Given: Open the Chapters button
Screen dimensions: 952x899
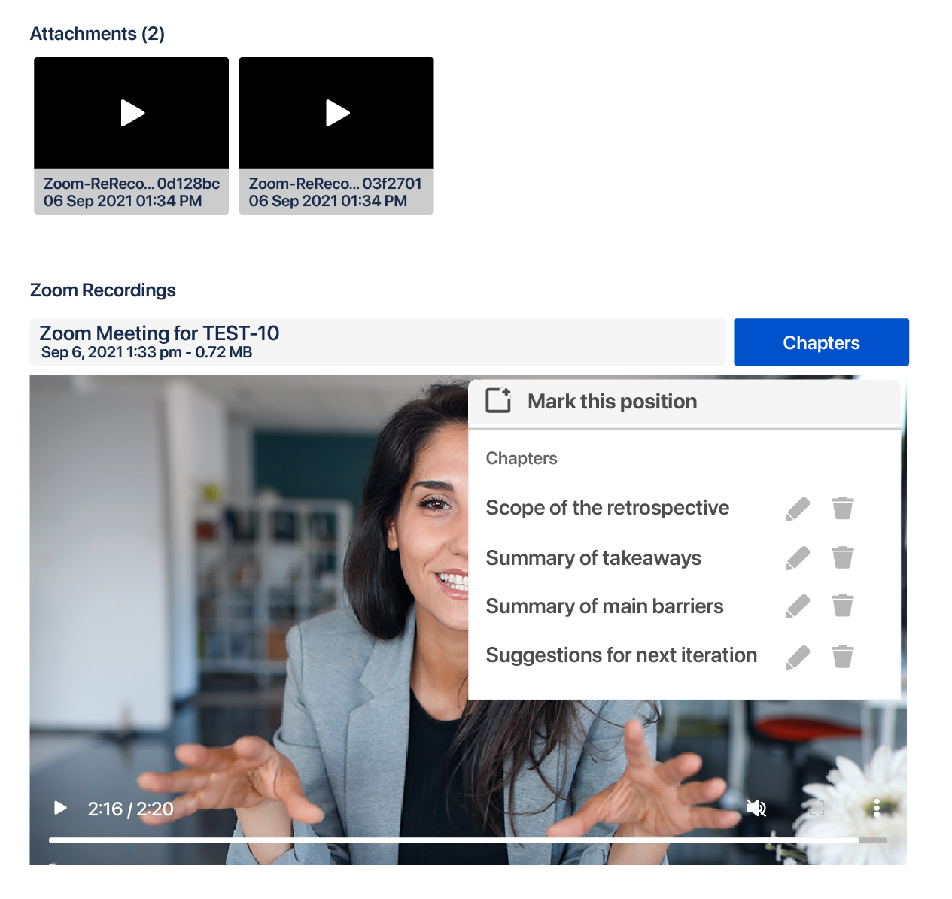Looking at the screenshot, I should click(x=821, y=342).
